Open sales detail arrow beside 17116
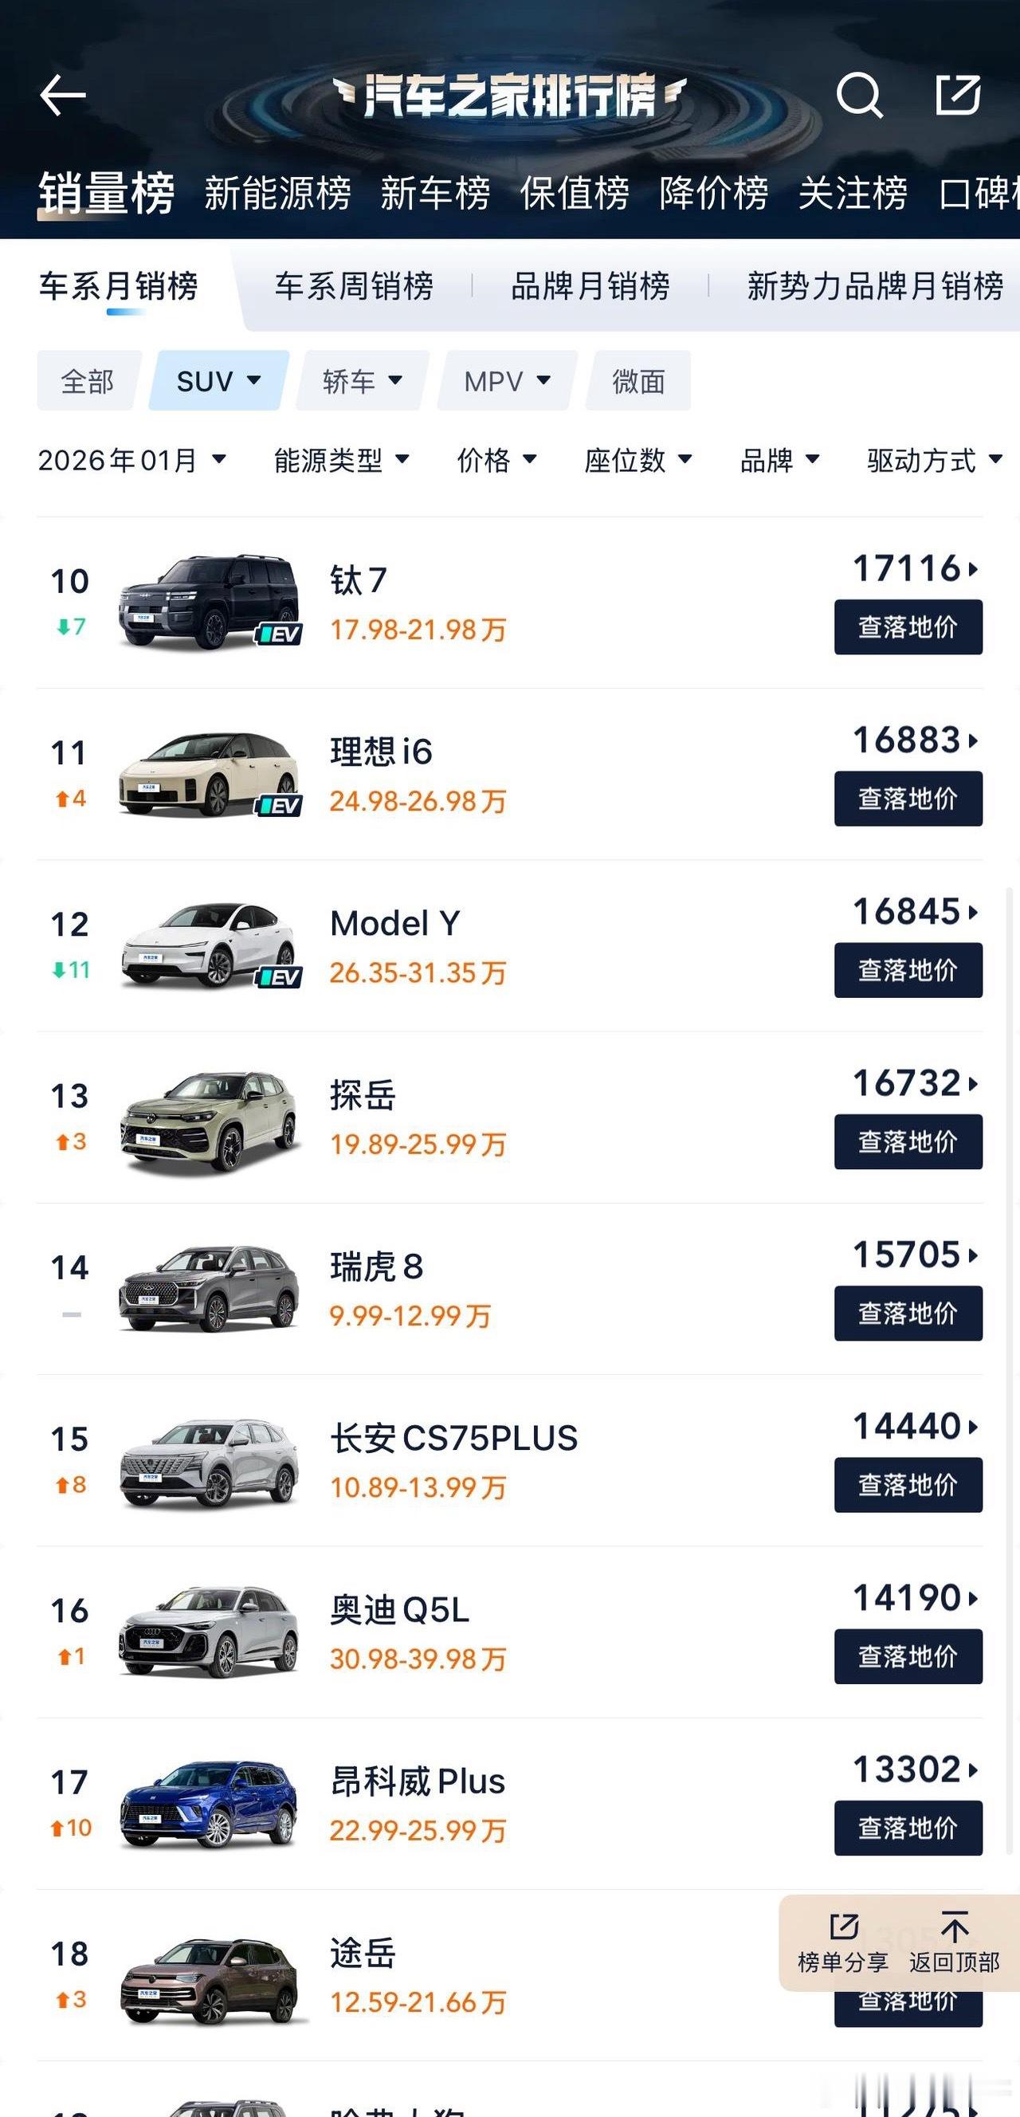The image size is (1020, 2117). pos(973,568)
